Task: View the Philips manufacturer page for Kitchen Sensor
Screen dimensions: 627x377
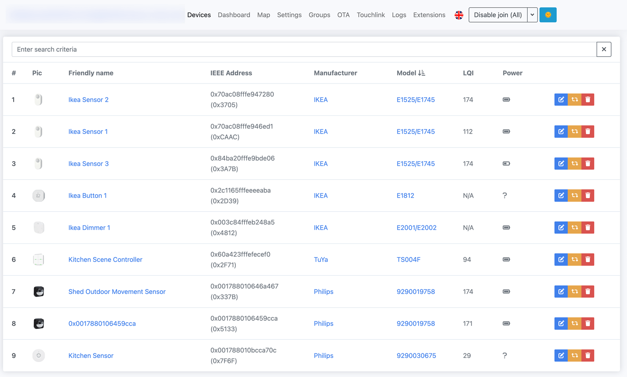Action: pyautogui.click(x=323, y=356)
